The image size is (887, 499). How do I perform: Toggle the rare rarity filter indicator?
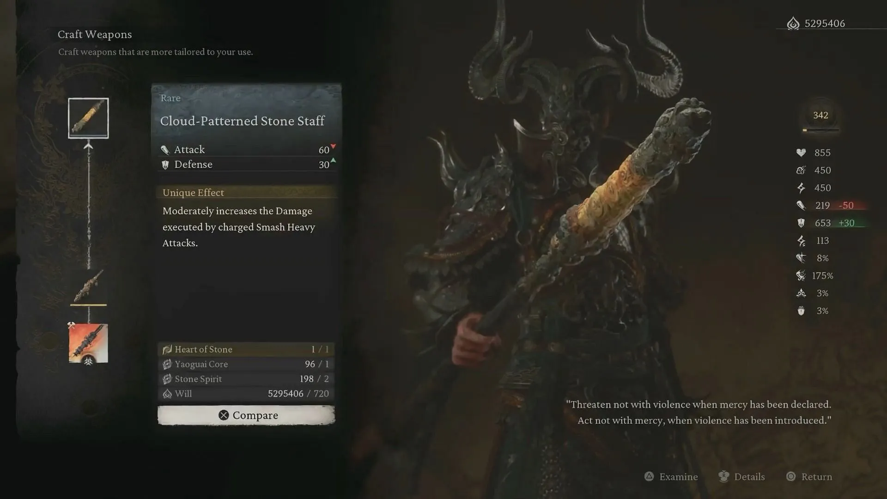170,97
